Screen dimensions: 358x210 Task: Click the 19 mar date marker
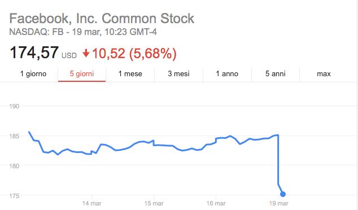pos(278,203)
